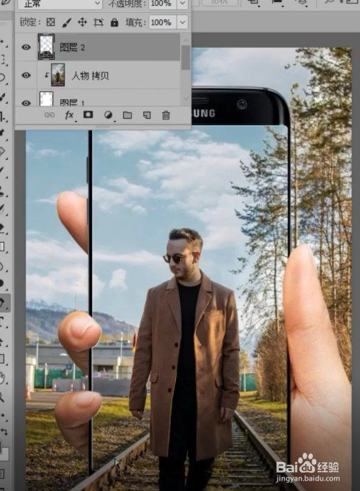Toggle lock image pixels brush icon

point(66,23)
